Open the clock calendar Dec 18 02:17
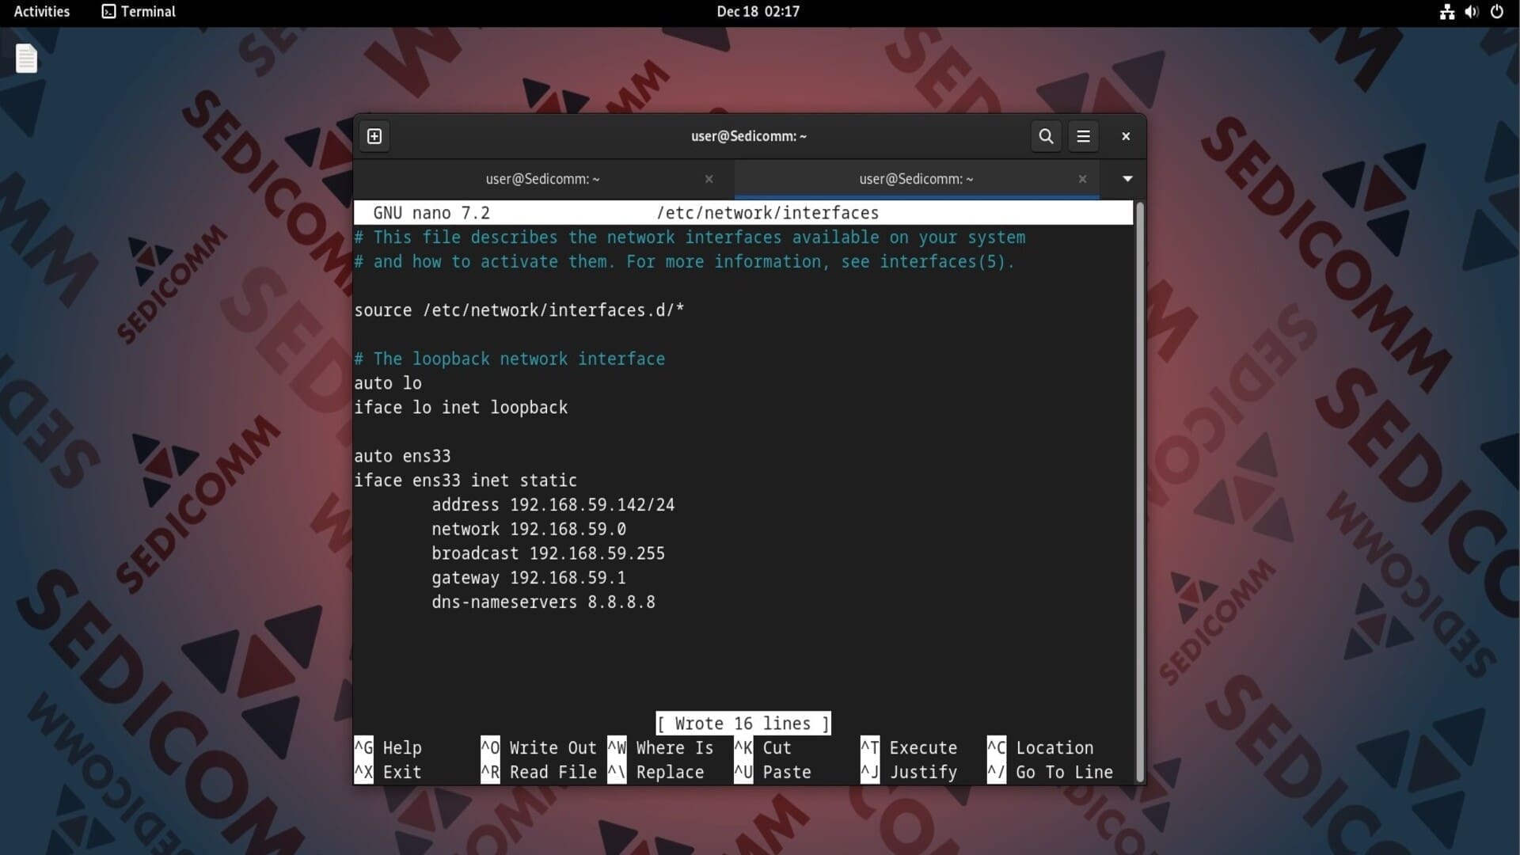Viewport: 1520px width, 855px height. [758, 12]
